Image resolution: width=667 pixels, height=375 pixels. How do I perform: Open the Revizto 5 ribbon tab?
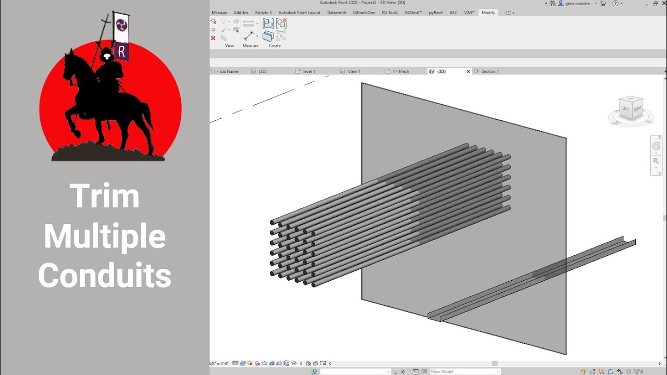(263, 12)
